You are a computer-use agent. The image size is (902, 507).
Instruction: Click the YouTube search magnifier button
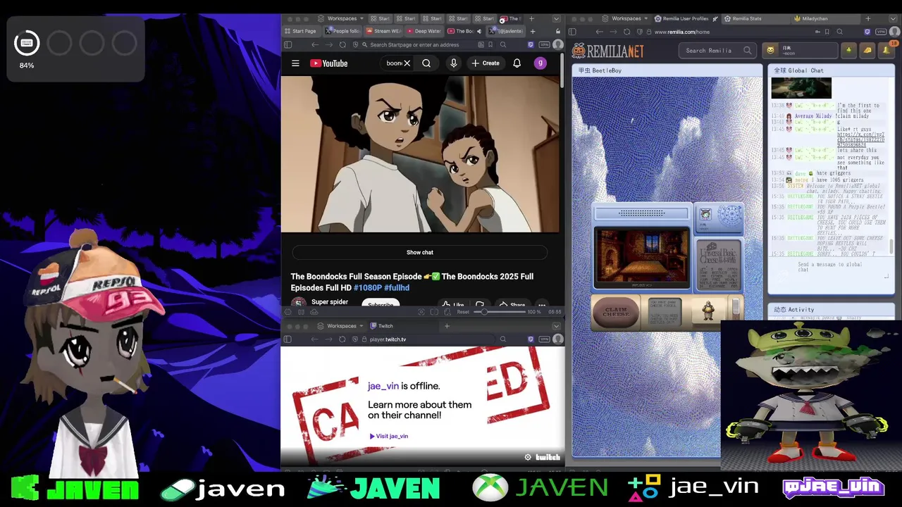click(426, 63)
